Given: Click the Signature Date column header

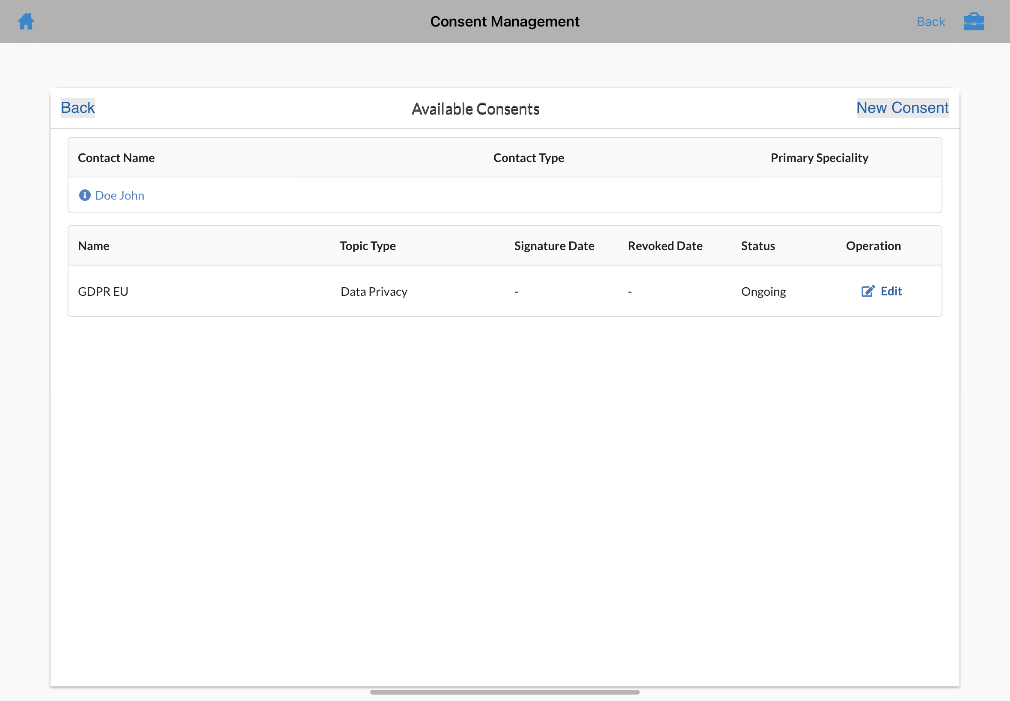Looking at the screenshot, I should tap(554, 245).
